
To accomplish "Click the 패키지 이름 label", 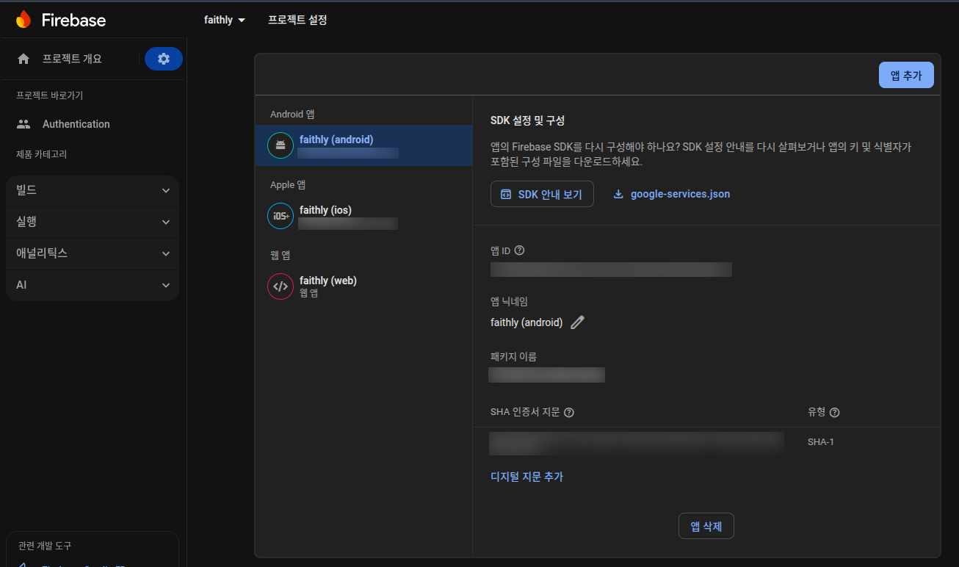I will pos(513,357).
